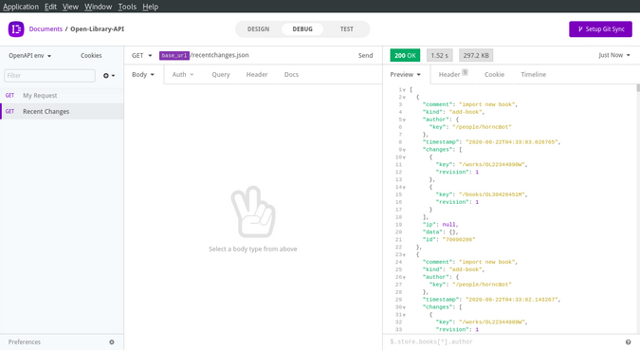Image resolution: width=640 pixels, height=350 pixels.
Task: Select My Request in sidebar
Action: click(62, 95)
